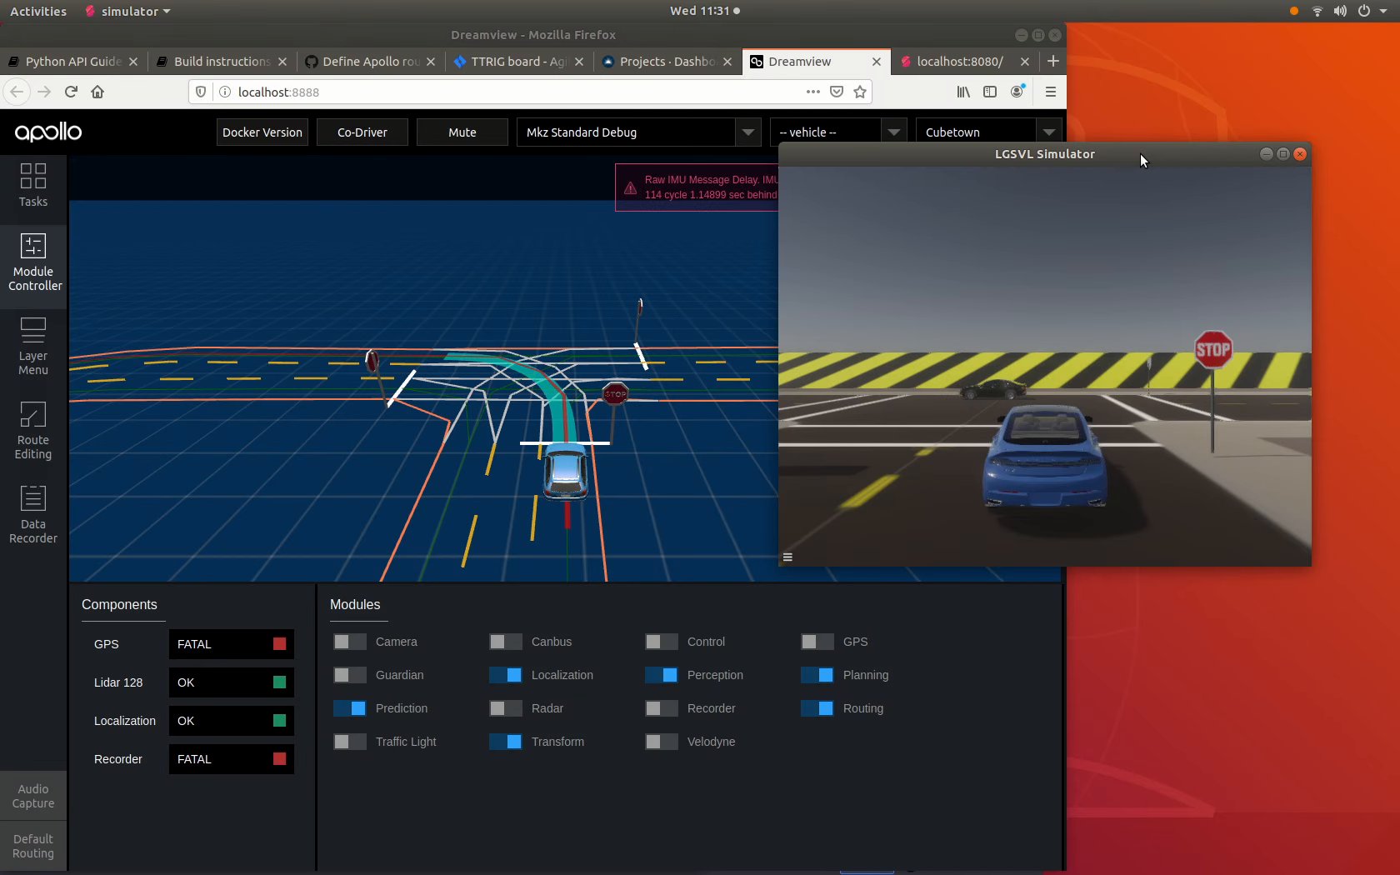Viewport: 1400px width, 875px height.
Task: Disable the Localization module toggle
Action: click(x=505, y=675)
